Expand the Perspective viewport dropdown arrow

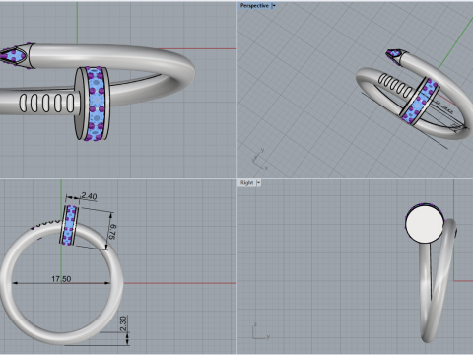click(274, 6)
